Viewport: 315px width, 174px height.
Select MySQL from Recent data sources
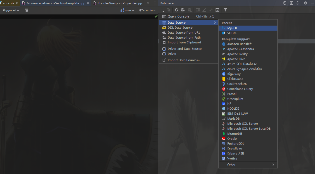point(232,28)
